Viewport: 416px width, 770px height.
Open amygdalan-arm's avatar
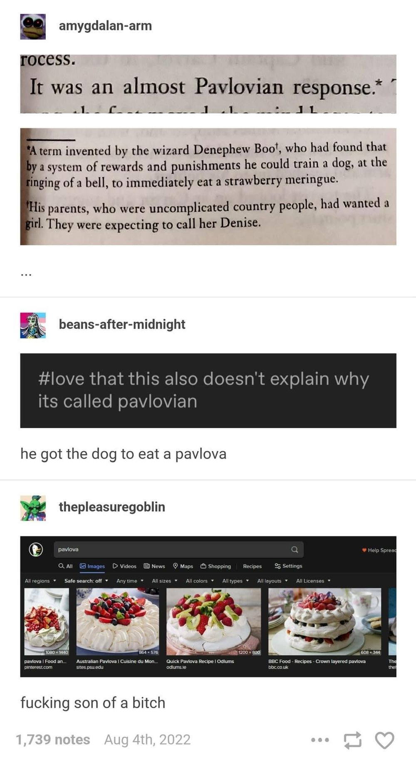(33, 27)
